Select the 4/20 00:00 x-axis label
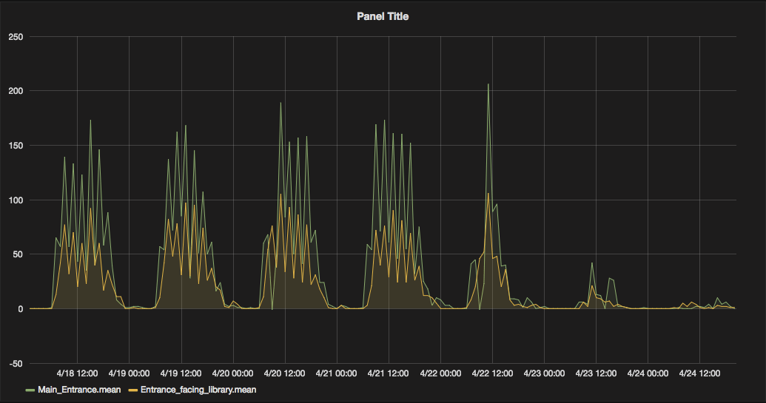 tap(232, 374)
